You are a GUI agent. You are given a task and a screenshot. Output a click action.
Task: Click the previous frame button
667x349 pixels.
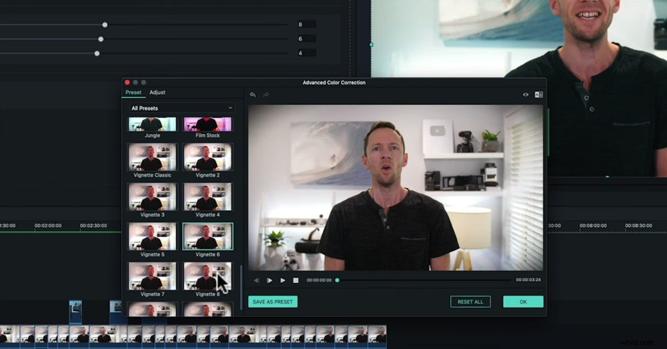tap(257, 280)
